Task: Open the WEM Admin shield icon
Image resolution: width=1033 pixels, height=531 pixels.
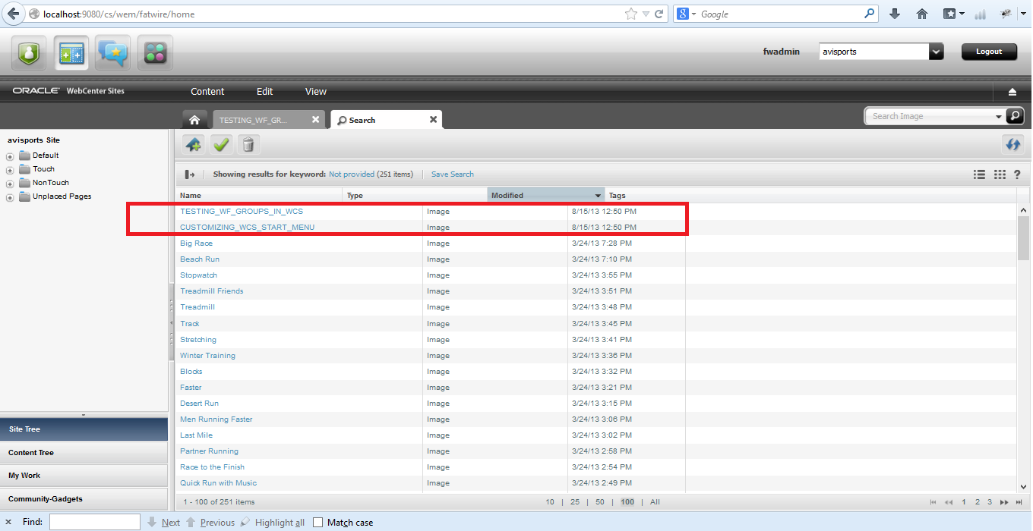Action: tap(28, 52)
